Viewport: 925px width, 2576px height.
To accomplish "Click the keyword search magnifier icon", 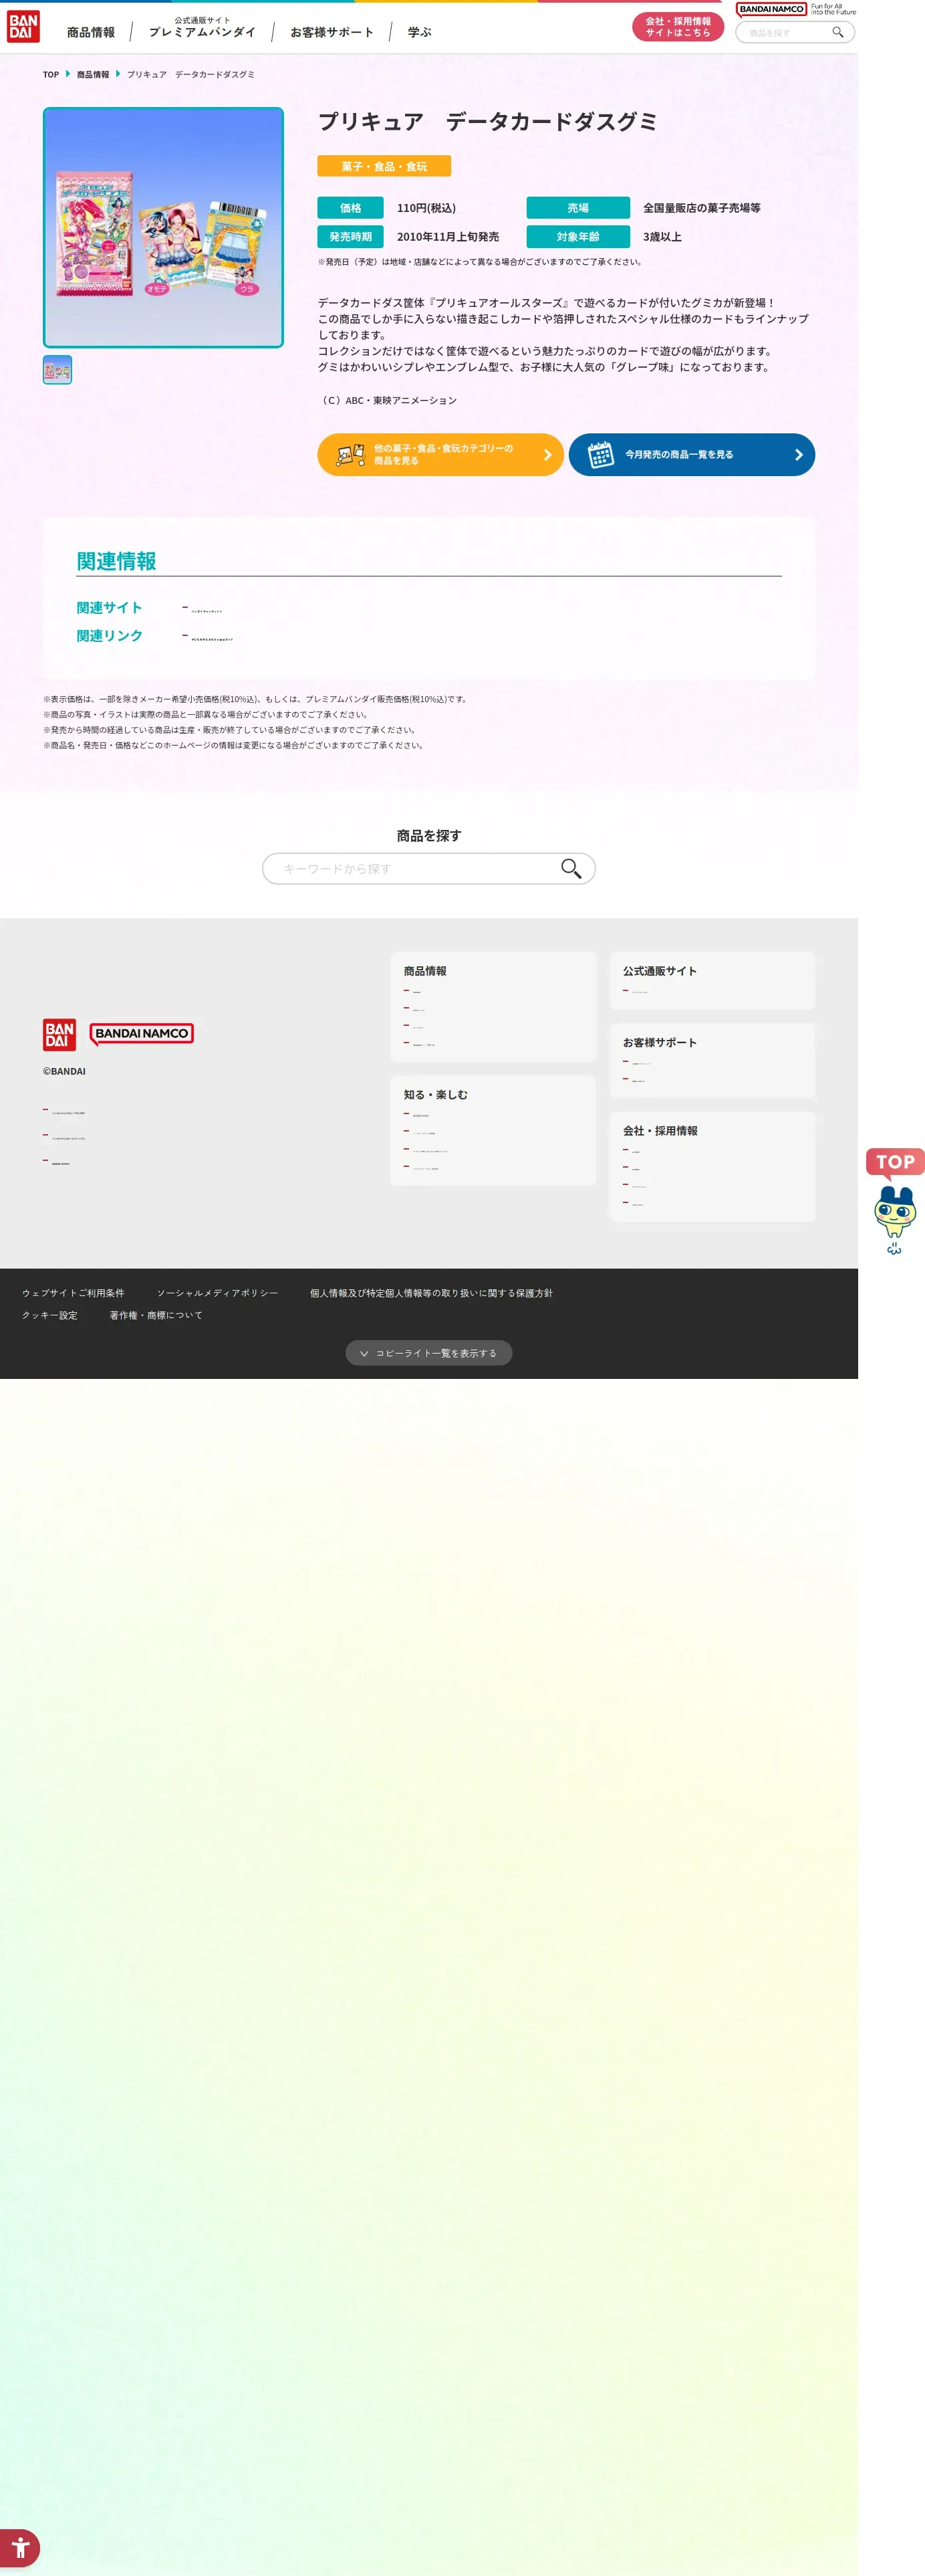I will pyautogui.click(x=571, y=868).
